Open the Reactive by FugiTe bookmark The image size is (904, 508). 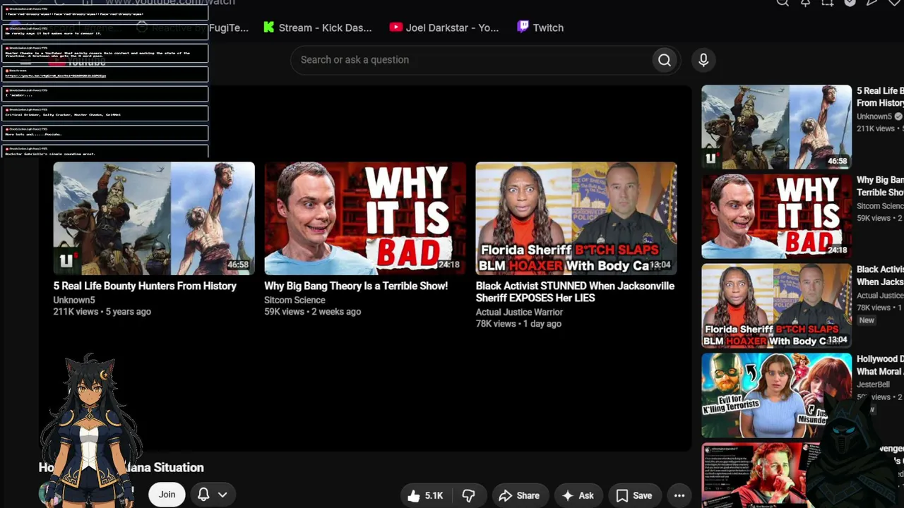192,28
